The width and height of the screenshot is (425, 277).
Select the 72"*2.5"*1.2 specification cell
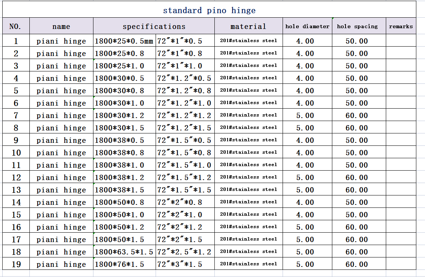tap(185, 252)
